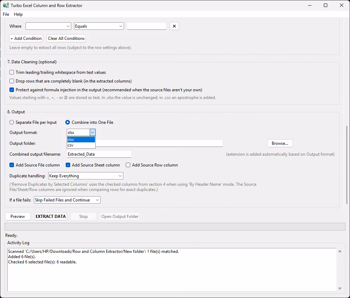Click Clear All Conditions

[66, 38]
